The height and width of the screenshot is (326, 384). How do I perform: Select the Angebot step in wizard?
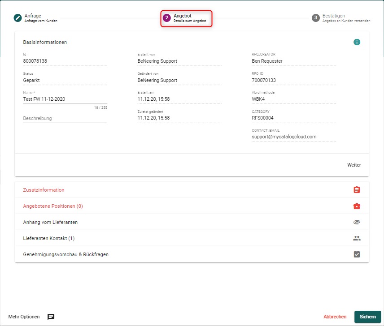point(186,18)
